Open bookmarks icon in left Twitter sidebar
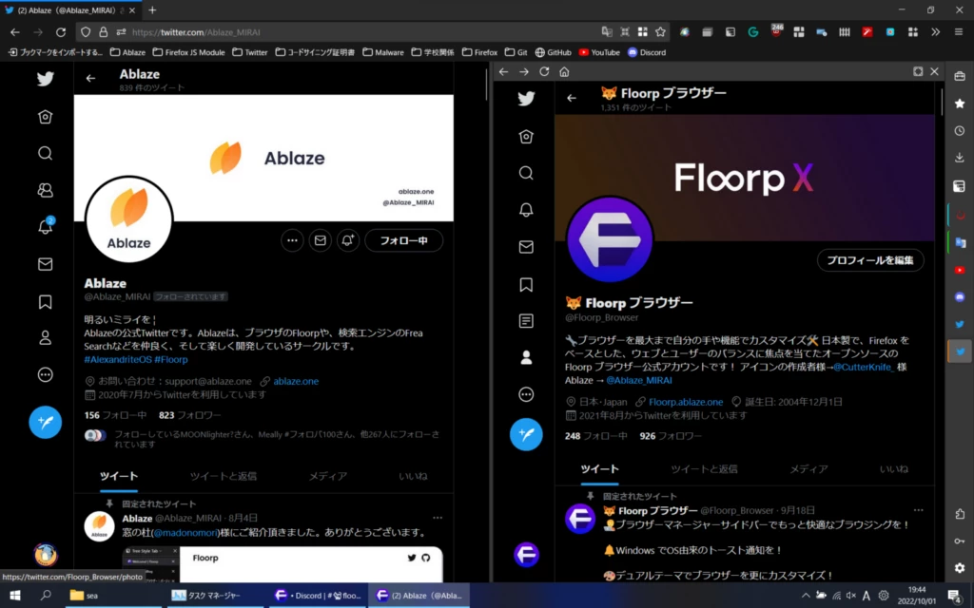This screenshot has height=608, width=974. pyautogui.click(x=45, y=302)
